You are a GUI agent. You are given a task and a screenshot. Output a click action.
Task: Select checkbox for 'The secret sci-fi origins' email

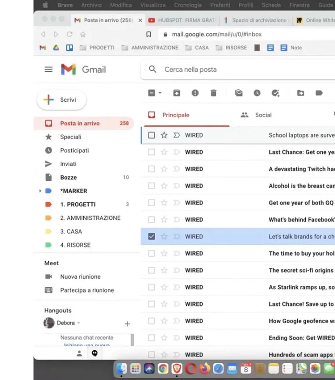click(152, 270)
